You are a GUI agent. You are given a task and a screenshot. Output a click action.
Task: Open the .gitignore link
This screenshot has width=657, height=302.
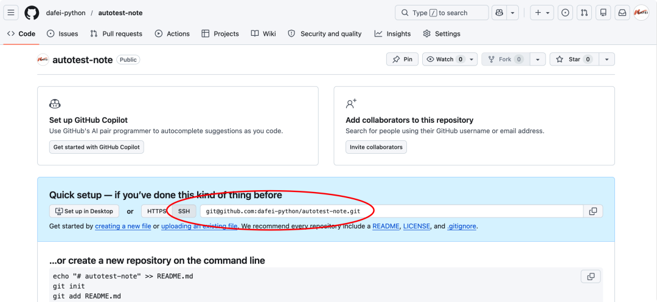tap(461, 226)
